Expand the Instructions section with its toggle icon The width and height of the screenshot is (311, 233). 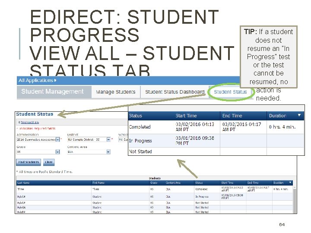click(19, 122)
